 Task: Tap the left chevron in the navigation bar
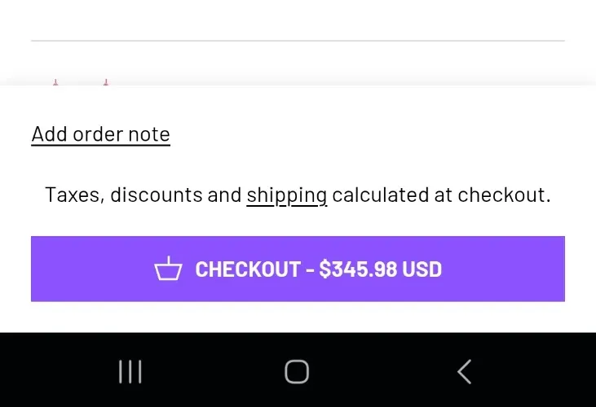pyautogui.click(x=464, y=372)
